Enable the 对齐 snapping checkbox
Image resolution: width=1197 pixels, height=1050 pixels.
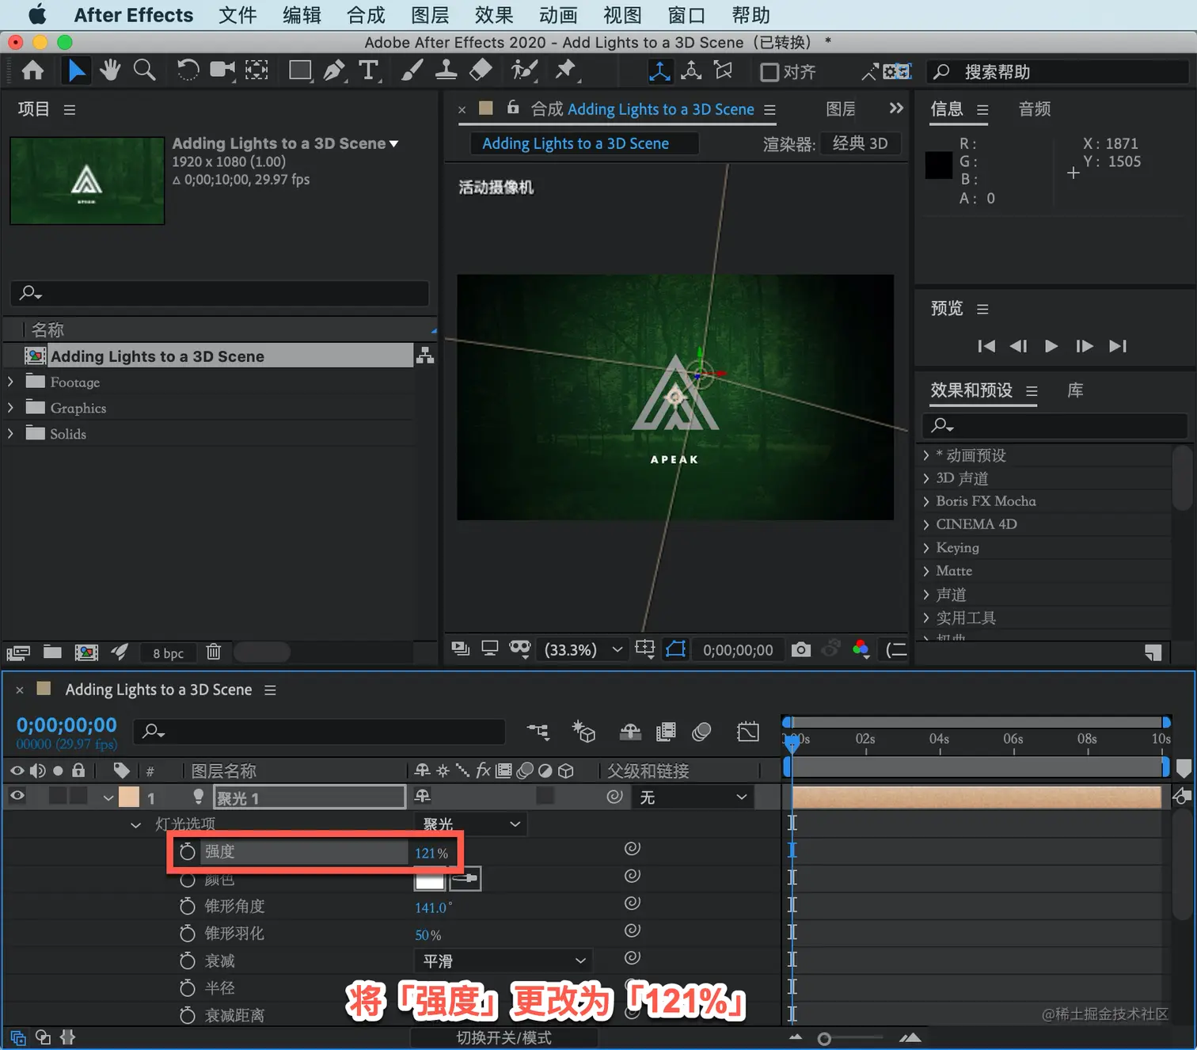(x=769, y=72)
